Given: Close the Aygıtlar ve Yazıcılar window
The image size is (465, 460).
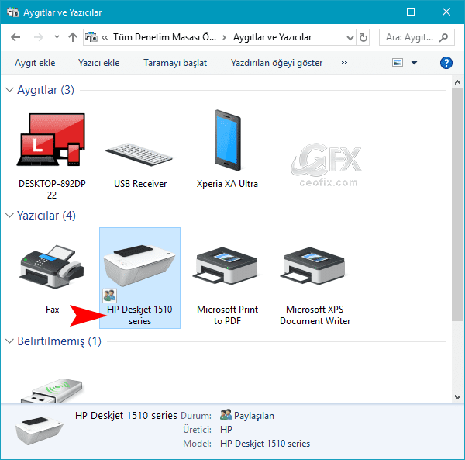Looking at the screenshot, I should pos(446,12).
